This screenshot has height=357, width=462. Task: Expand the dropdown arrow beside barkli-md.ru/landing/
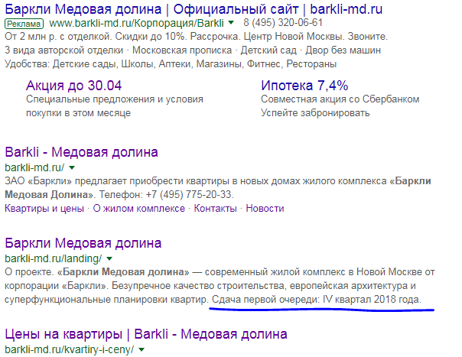click(109, 258)
